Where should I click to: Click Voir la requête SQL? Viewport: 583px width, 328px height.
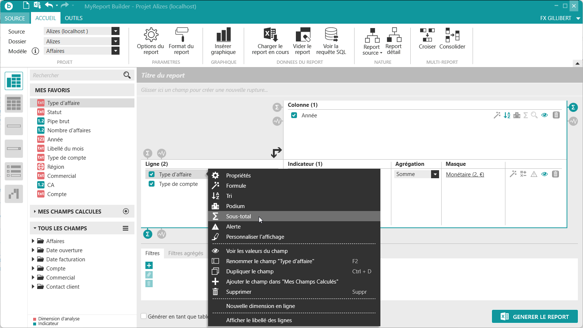[331, 41]
